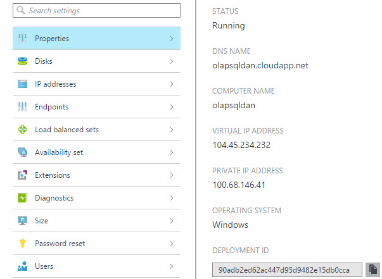Click the Password reset key icon

tap(23, 244)
